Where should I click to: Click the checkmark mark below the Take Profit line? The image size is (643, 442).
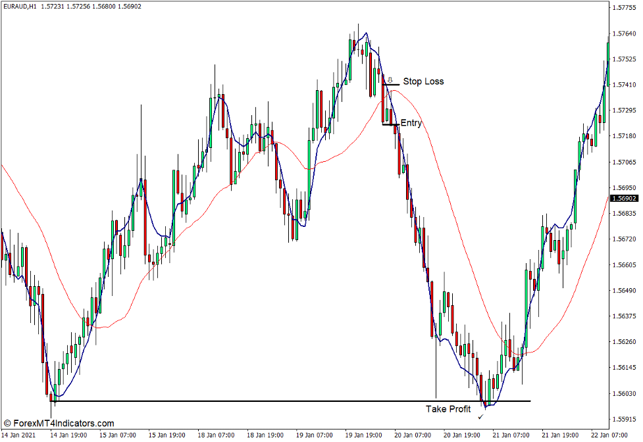pyautogui.click(x=480, y=417)
